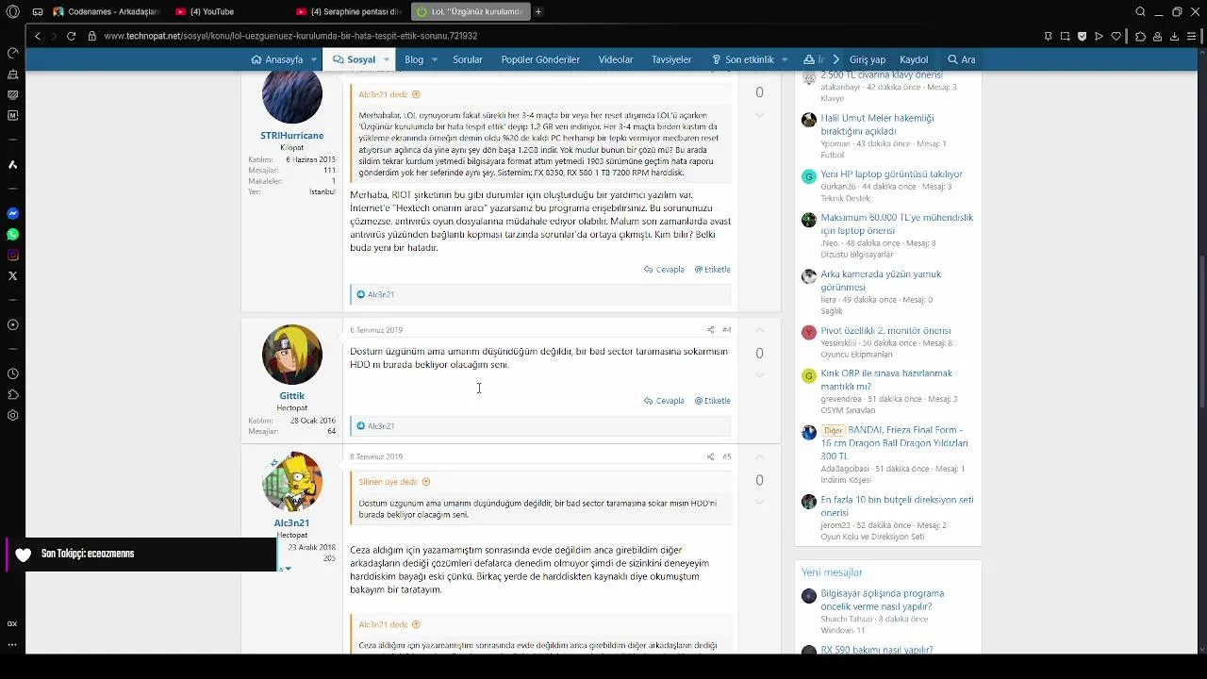Click Giriş yap to log in
Screen dimensions: 1207x679
pos(868,59)
